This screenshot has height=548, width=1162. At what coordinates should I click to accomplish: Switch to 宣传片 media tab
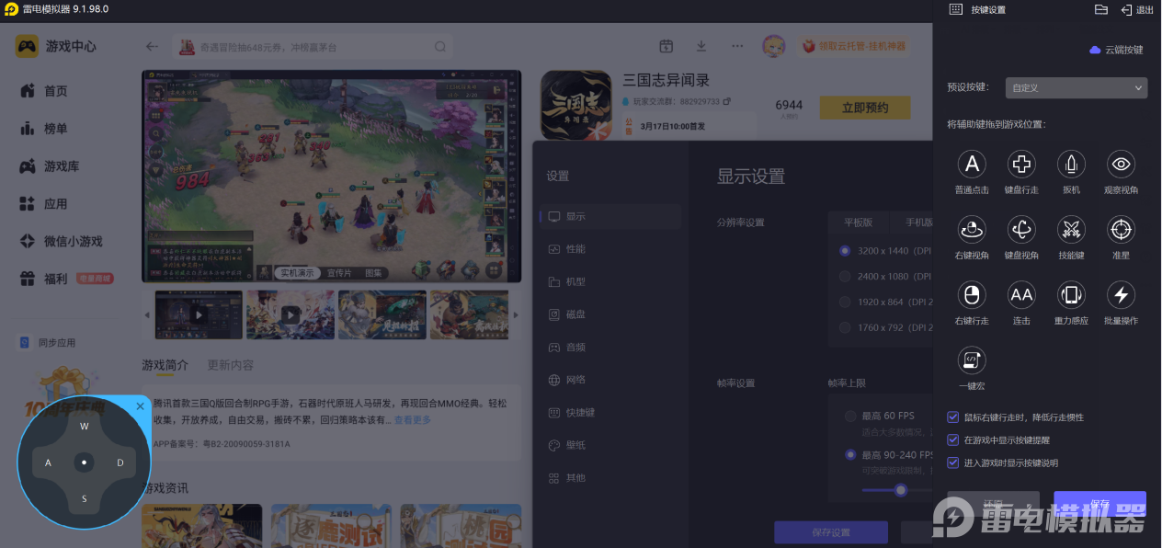[x=339, y=273]
